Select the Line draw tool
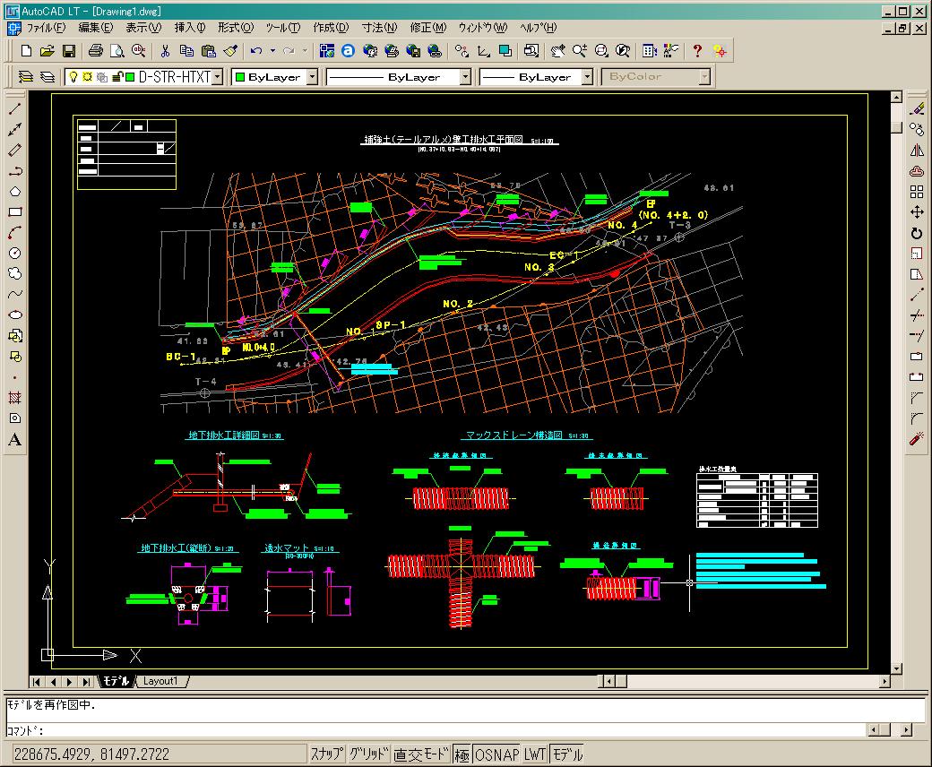Screen dimensions: 932x767 point(15,109)
